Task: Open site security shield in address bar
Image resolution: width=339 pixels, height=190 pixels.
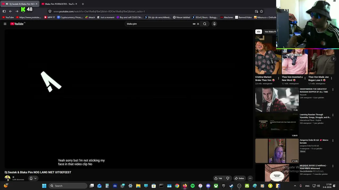Action: tap(50, 11)
